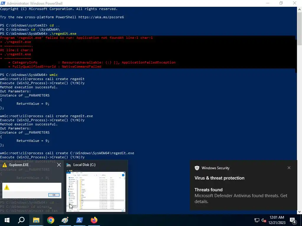This screenshot has width=302, height=226.
Task: Minimize the PowerShell window
Action: 268,3
